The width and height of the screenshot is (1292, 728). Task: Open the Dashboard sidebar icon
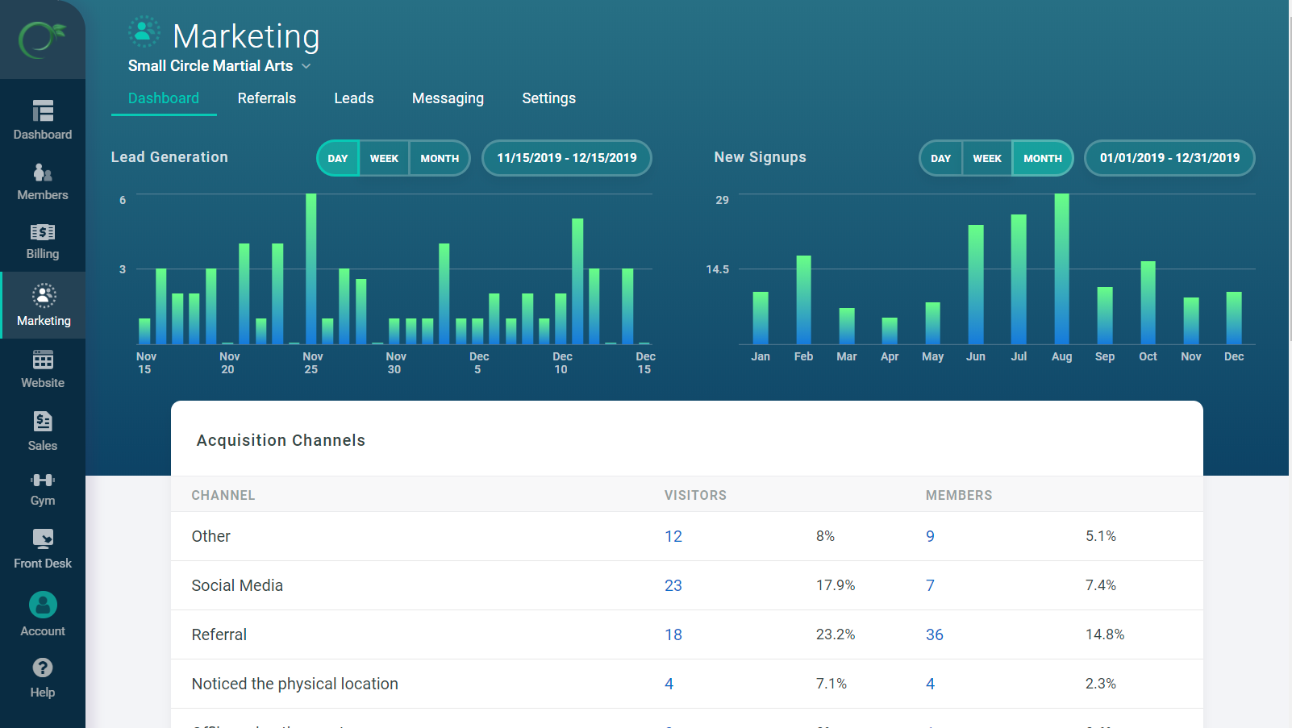click(43, 110)
